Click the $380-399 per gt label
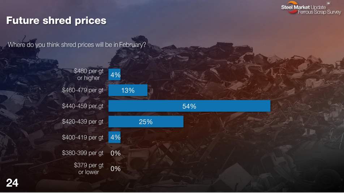This screenshot has width=344, height=193. click(83, 153)
